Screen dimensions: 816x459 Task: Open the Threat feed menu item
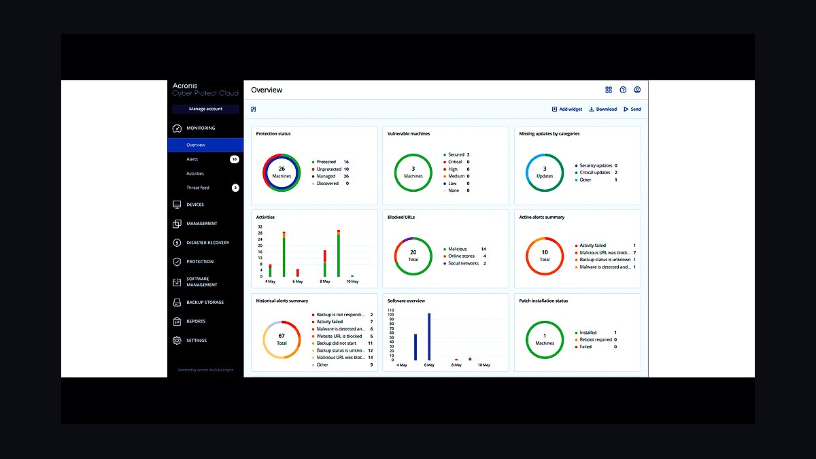coord(198,188)
